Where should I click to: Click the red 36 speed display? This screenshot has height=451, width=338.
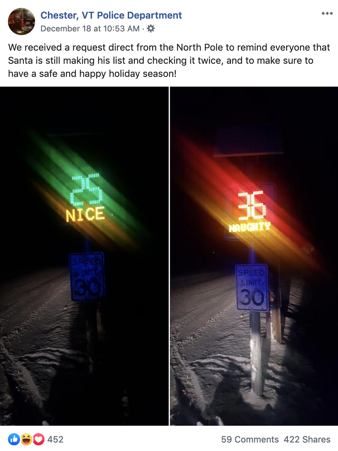click(x=252, y=205)
